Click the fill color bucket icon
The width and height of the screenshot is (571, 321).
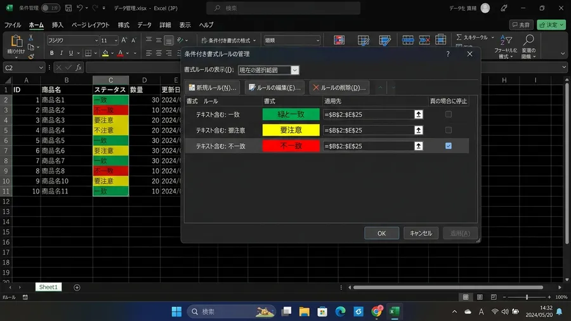[105, 53]
